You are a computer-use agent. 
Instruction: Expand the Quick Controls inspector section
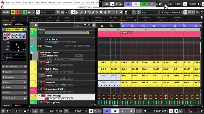click(14, 98)
